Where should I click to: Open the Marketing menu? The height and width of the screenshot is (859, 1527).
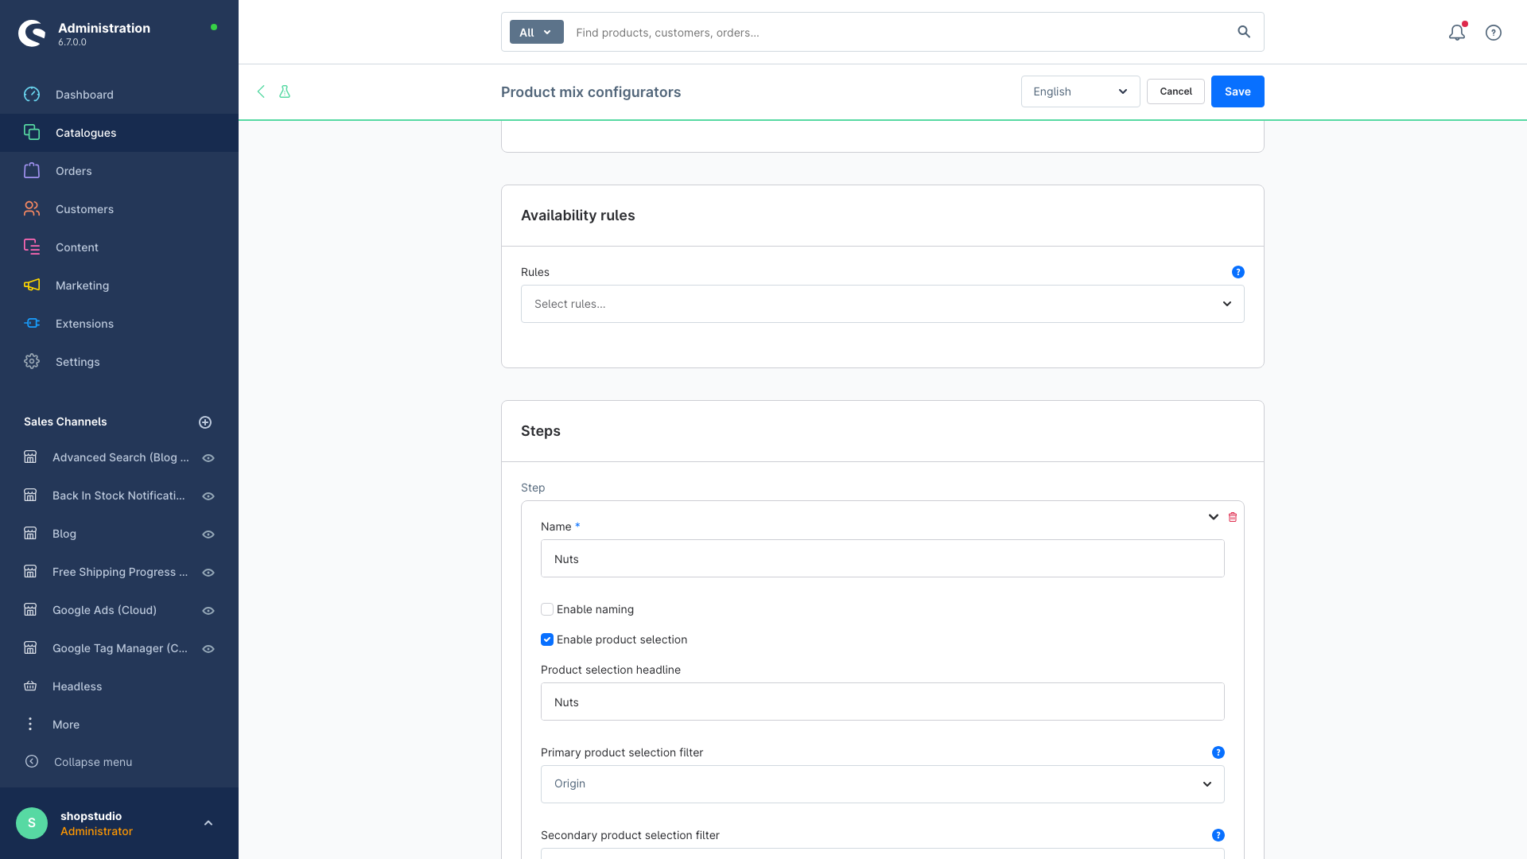(119, 286)
